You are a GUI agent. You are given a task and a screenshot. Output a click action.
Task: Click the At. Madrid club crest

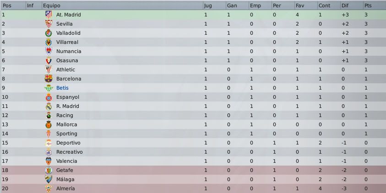[49, 15]
